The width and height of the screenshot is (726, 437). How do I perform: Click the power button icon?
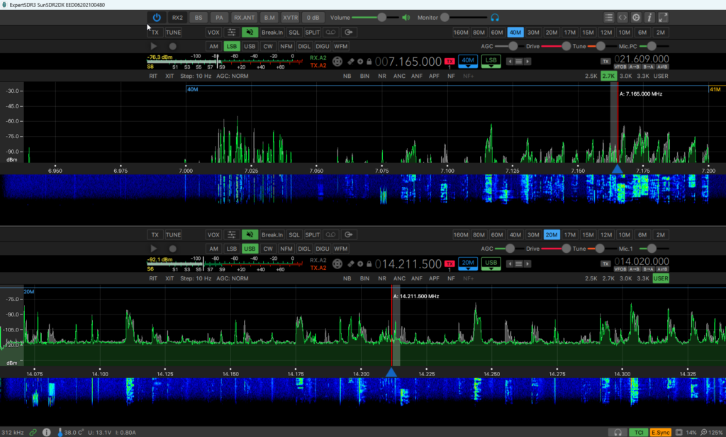tap(157, 17)
